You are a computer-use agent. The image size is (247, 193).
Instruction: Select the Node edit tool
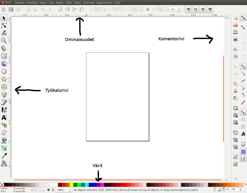[x=4, y=25]
